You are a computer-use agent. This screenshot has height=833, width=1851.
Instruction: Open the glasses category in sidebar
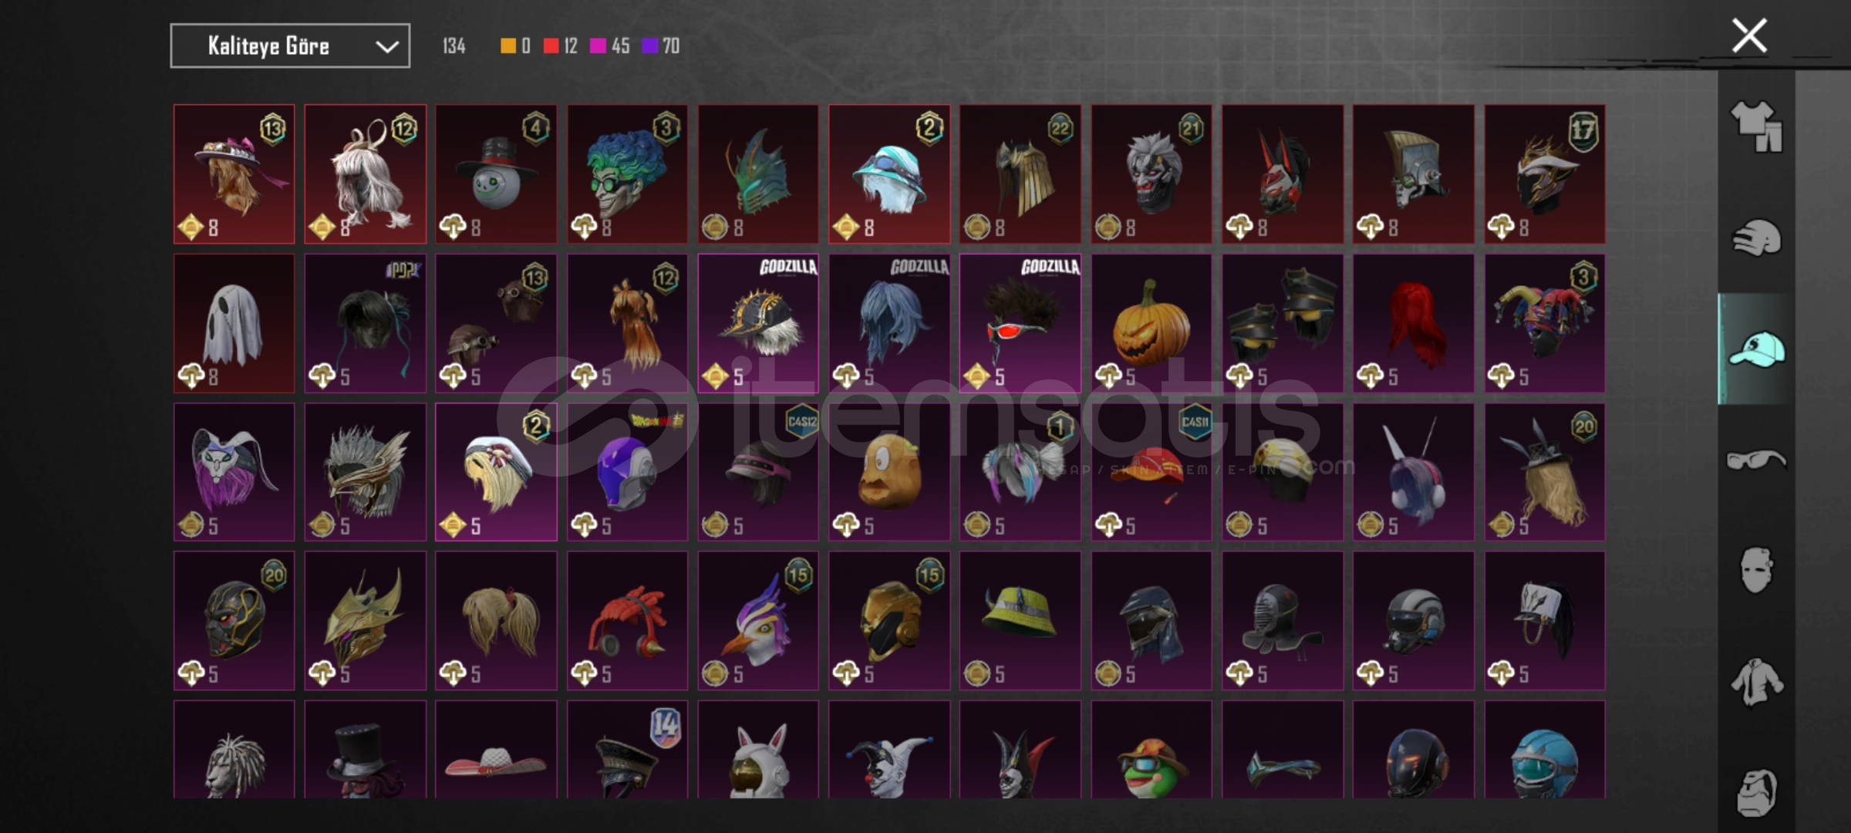1756,460
